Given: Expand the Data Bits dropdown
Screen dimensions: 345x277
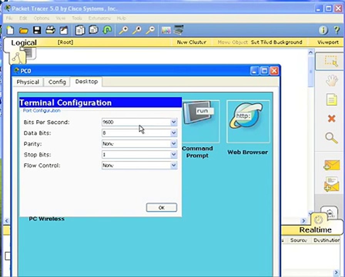Looking at the screenshot, I should (x=174, y=133).
